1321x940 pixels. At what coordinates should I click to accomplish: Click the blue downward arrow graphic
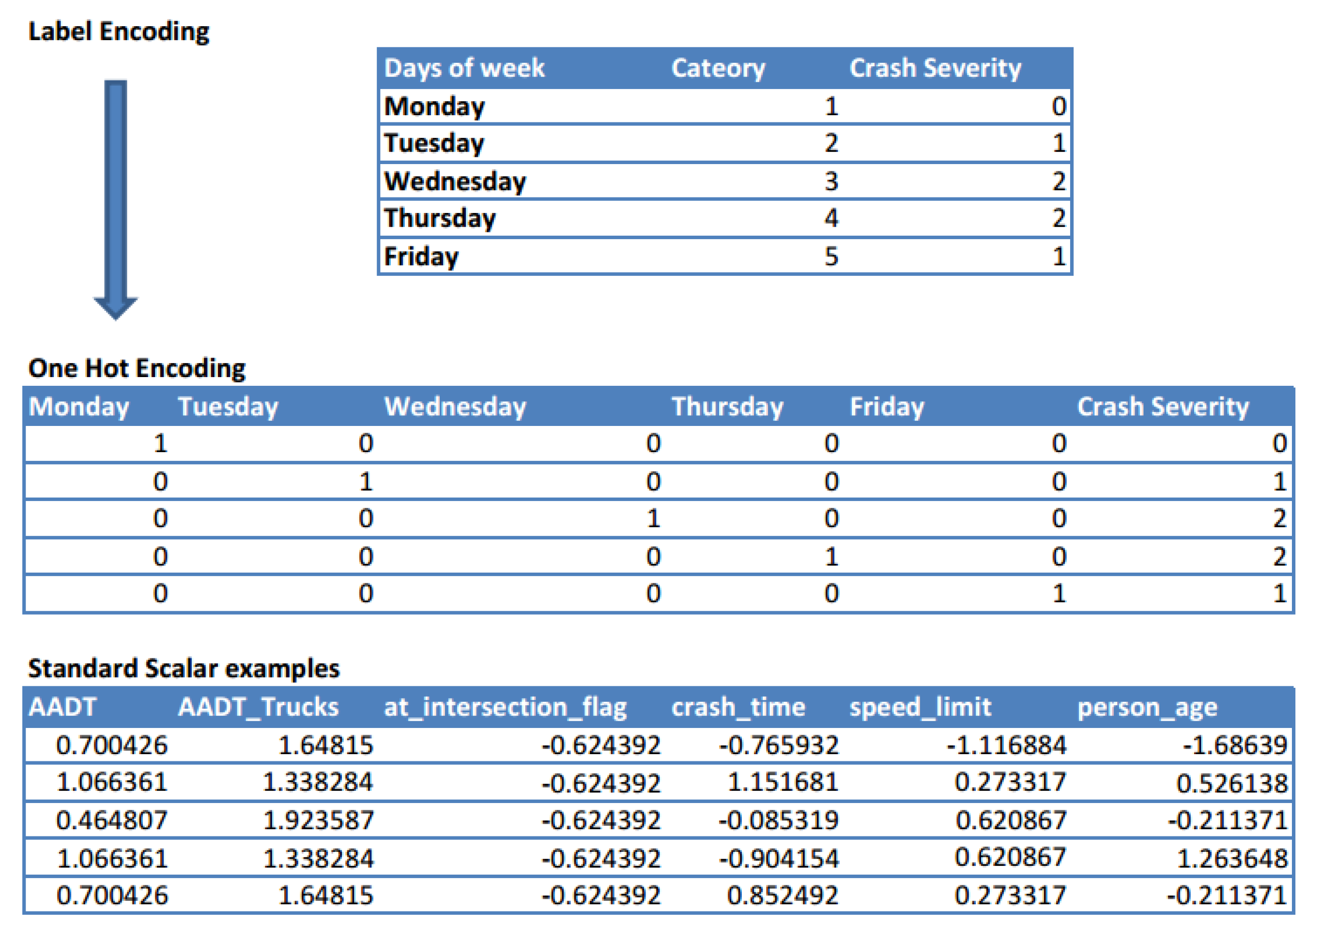(x=115, y=197)
